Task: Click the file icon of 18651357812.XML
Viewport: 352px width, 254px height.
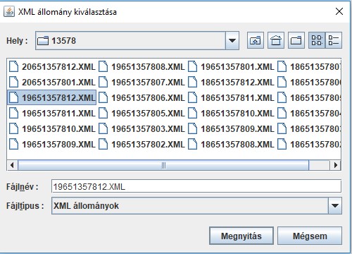Action: pos(192,82)
